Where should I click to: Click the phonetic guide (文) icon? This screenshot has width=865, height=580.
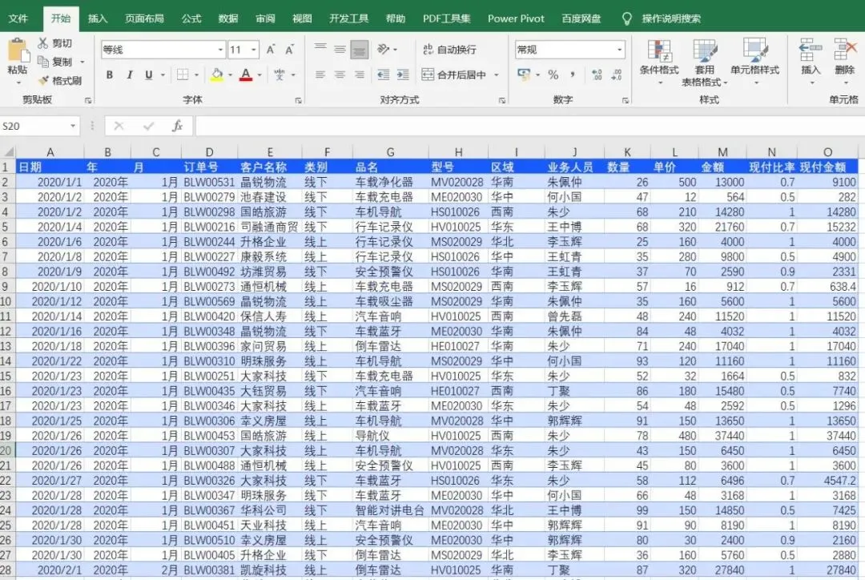coord(280,75)
